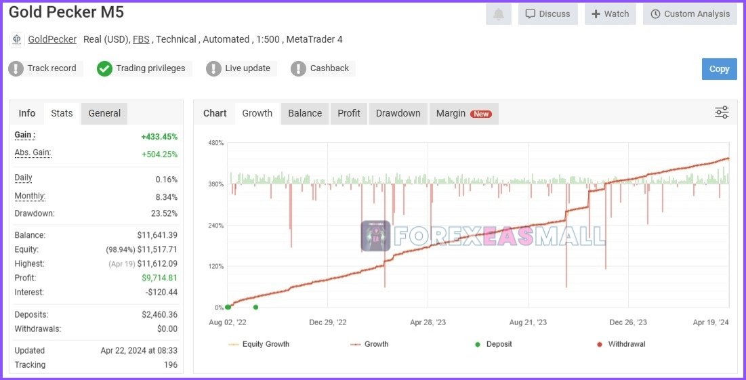Click the Live update warning icon
Screen dimensions: 746x380
[213, 68]
